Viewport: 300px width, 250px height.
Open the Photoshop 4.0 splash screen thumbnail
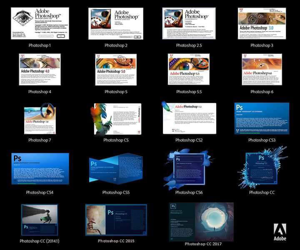[x=40, y=69]
